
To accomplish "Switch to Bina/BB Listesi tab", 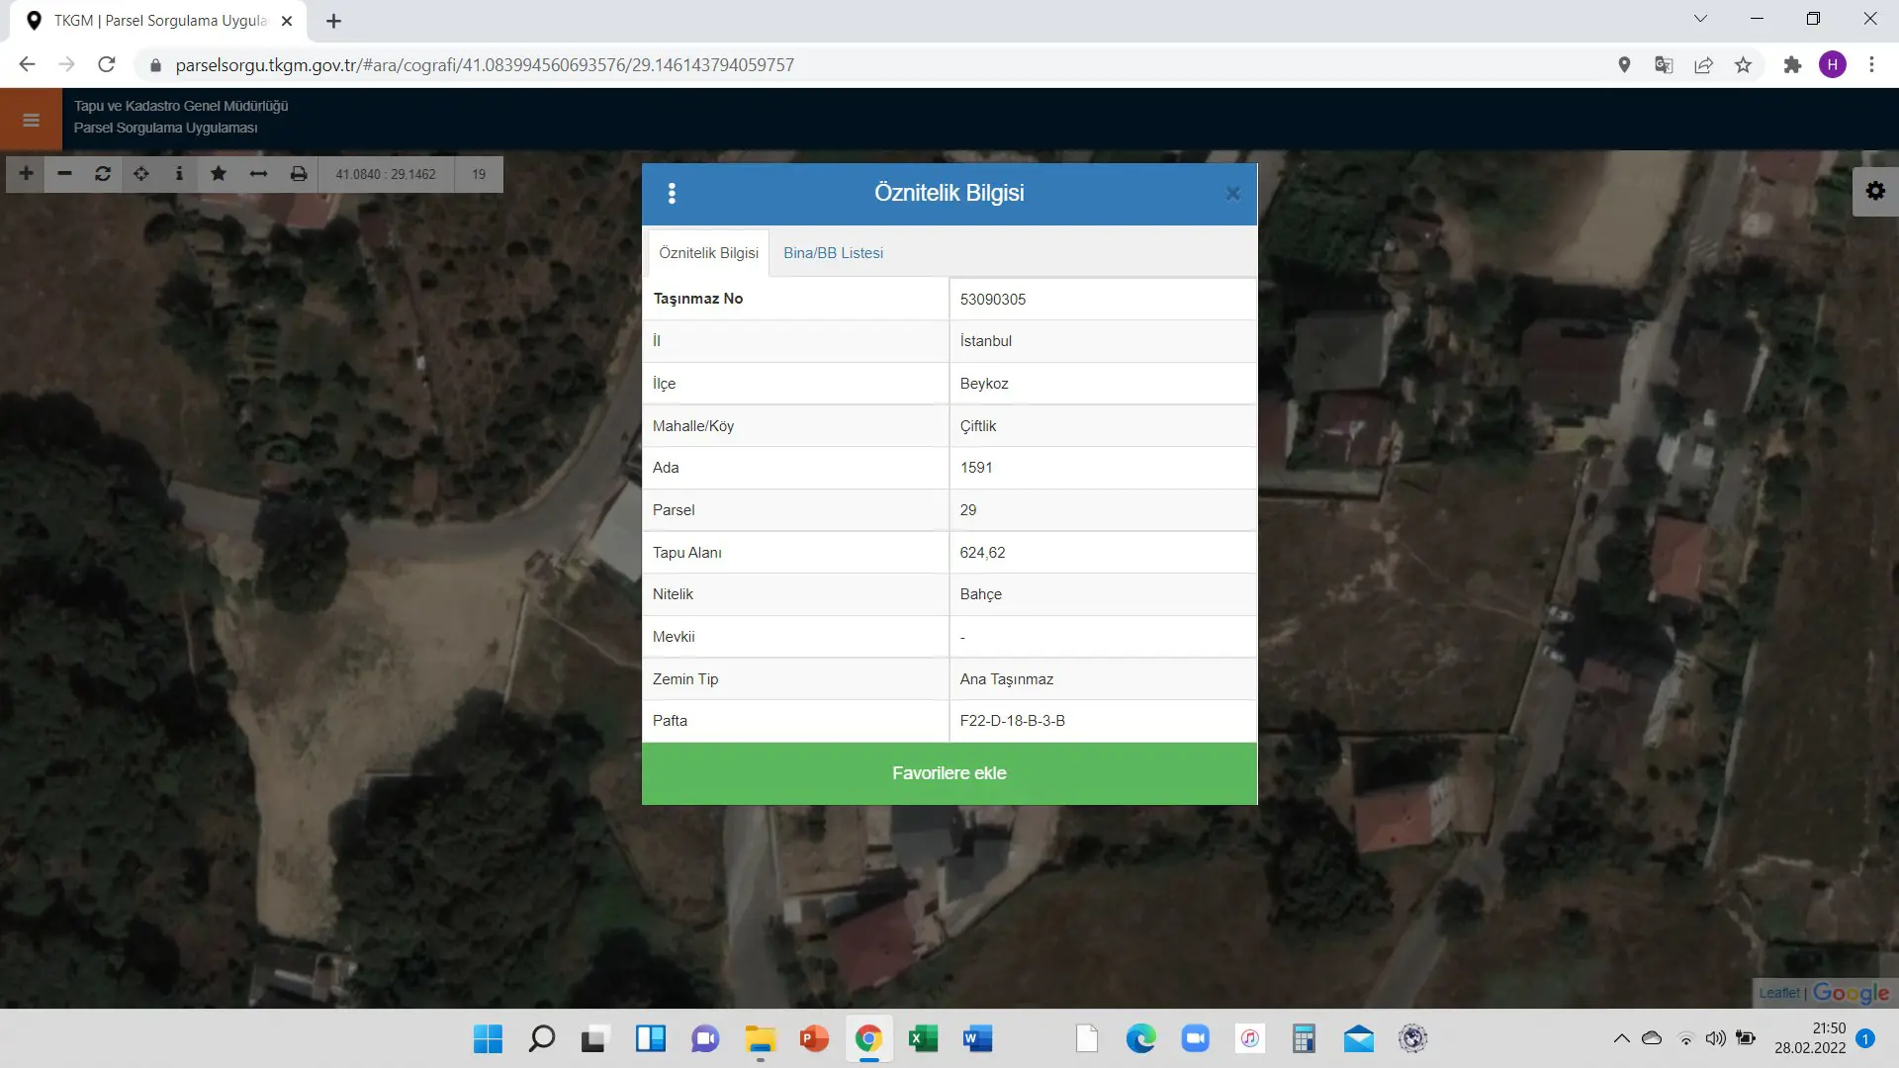I will [833, 253].
